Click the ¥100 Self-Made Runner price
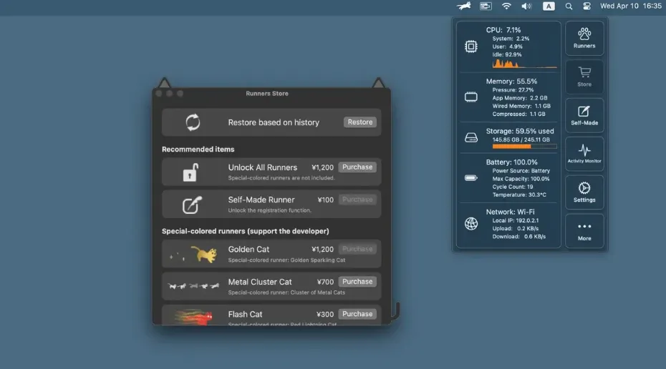The width and height of the screenshot is (666, 369). [x=325, y=200]
